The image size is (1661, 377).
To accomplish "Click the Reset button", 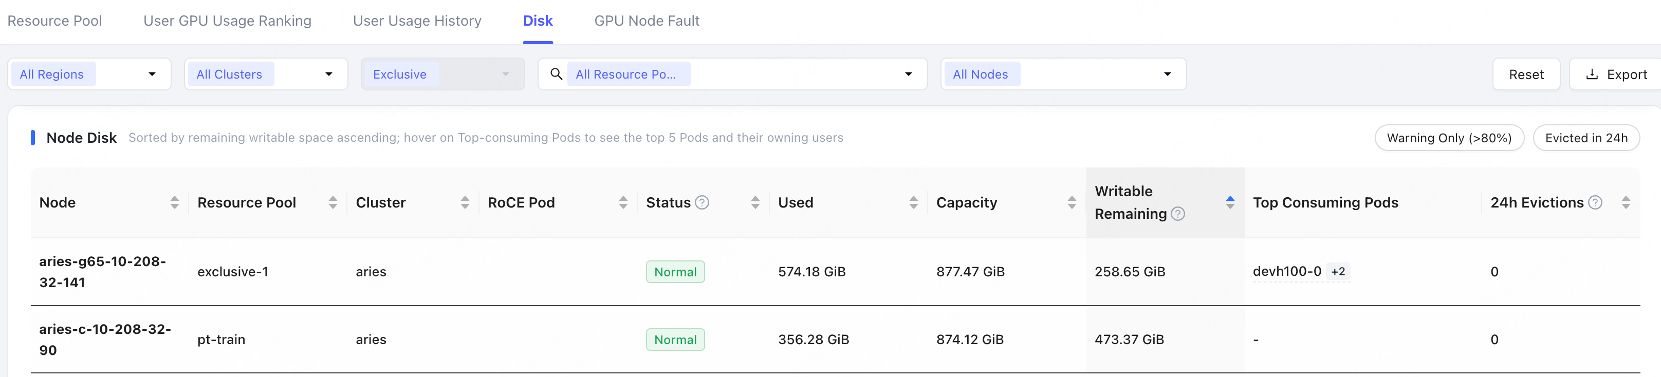I will (x=1526, y=74).
